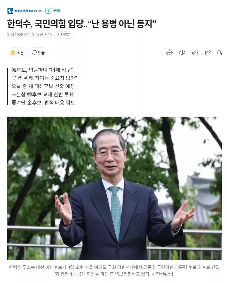
Task: Subscribe using the 구독 text label
Action: pyautogui.click(x=56, y=11)
